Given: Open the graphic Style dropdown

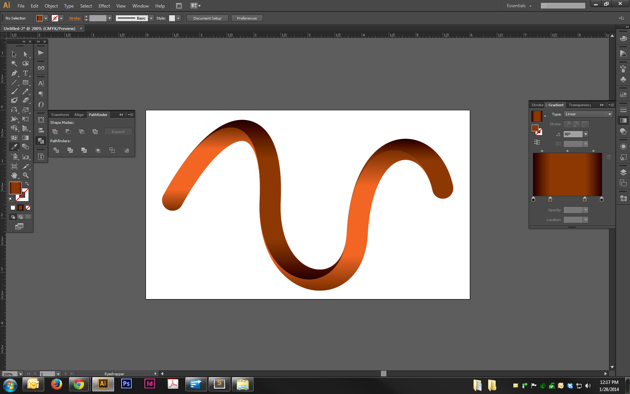Looking at the screenshot, I should 178,18.
